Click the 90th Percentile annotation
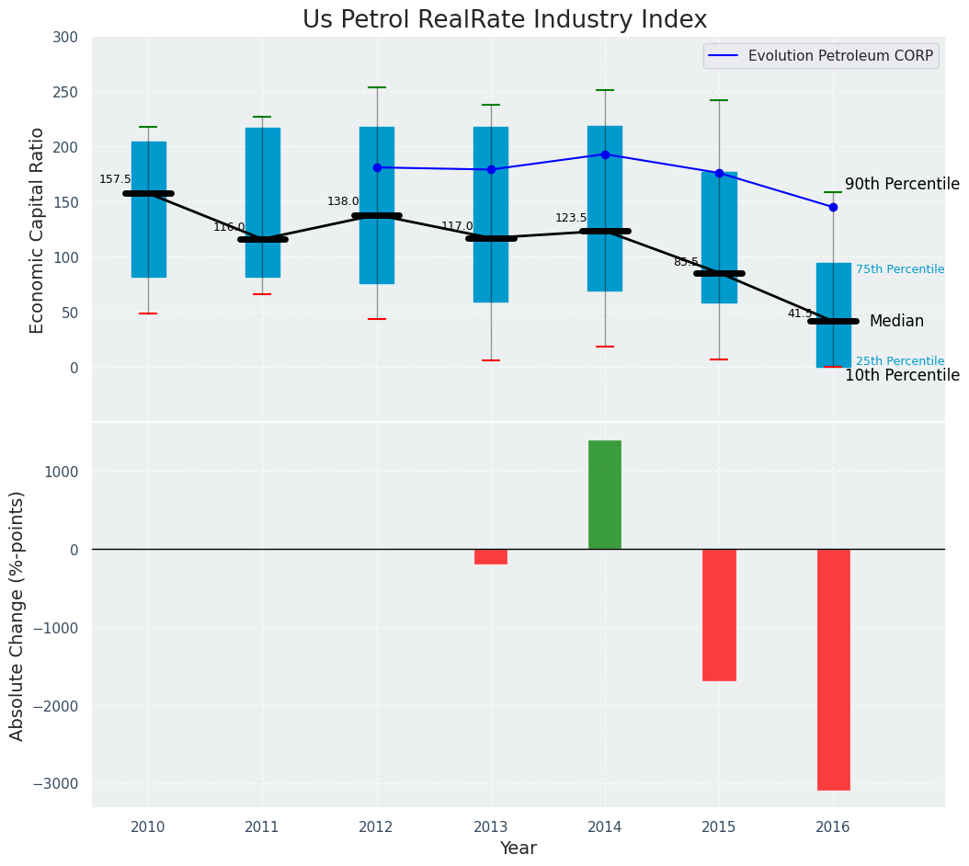969x866 pixels. tap(901, 185)
